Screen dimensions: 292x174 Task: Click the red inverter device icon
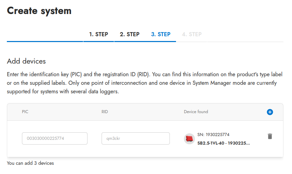tap(189, 138)
